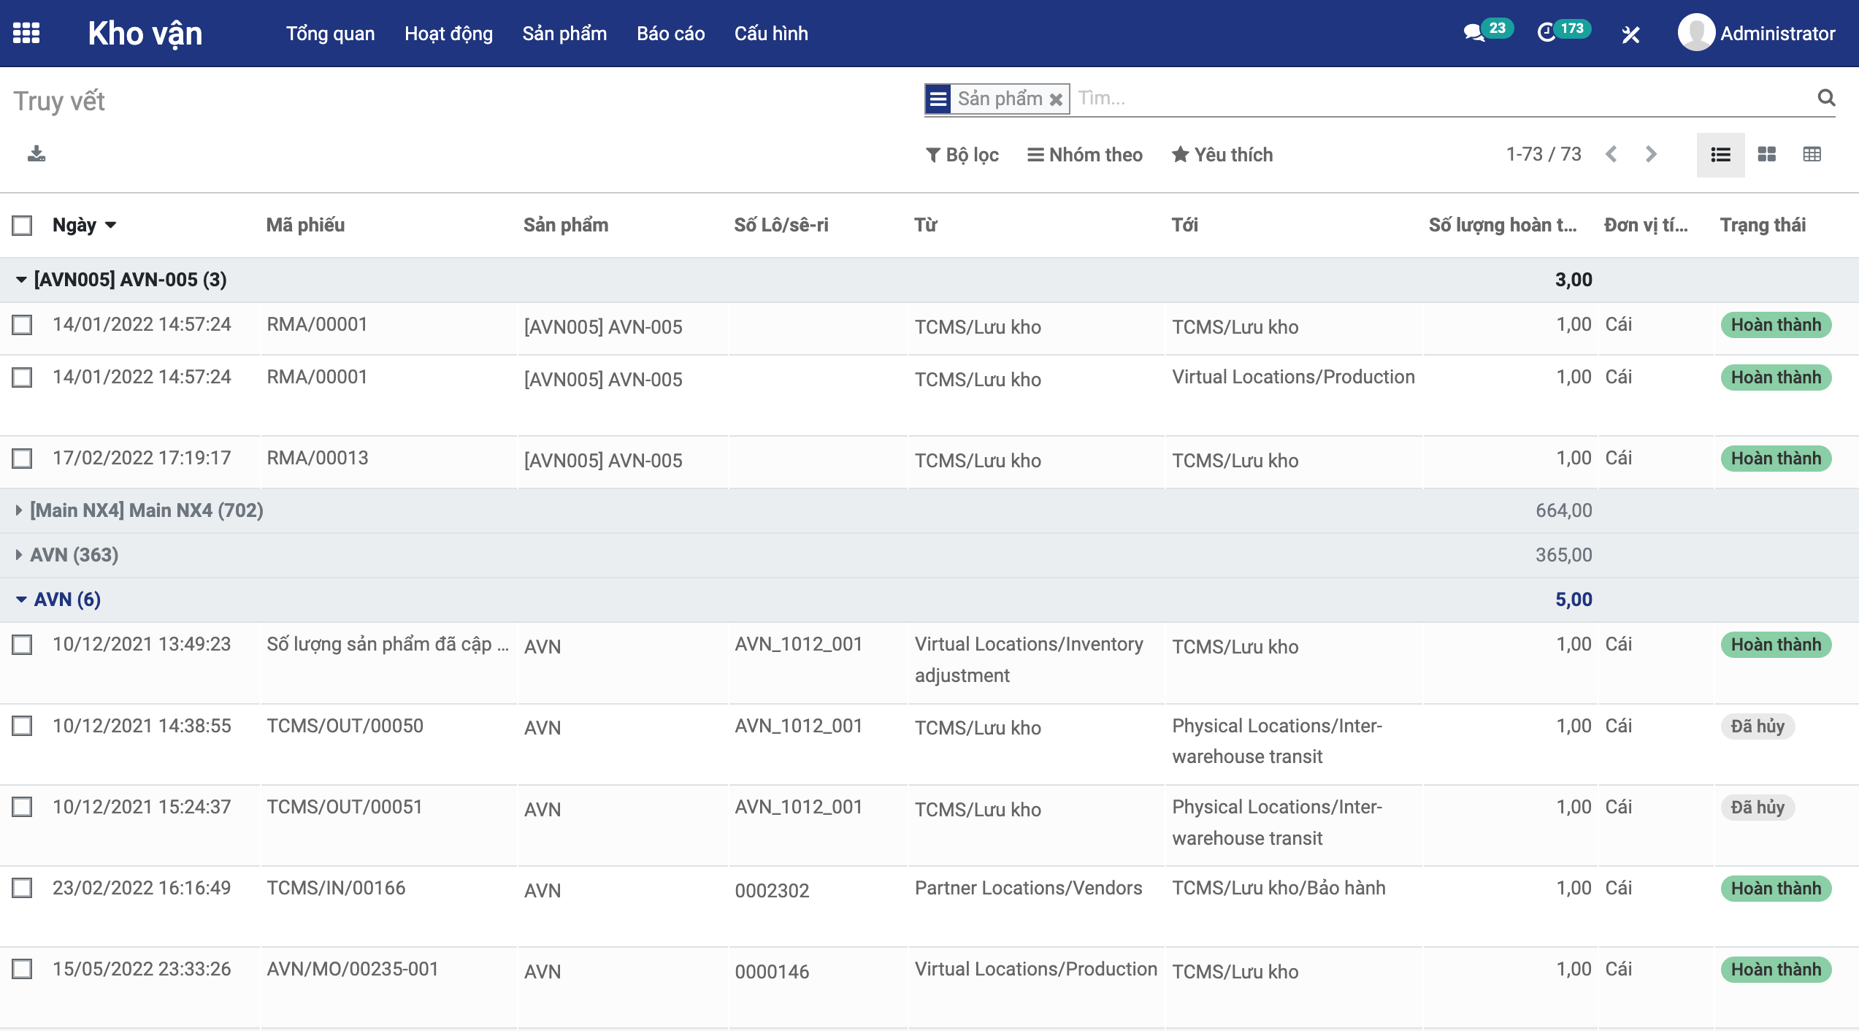Open the Yêu thích favorites dropdown
The width and height of the screenshot is (1859, 1031).
coord(1222,155)
